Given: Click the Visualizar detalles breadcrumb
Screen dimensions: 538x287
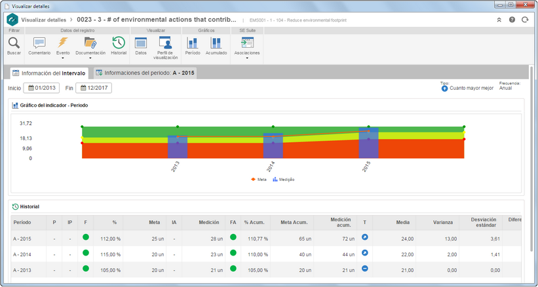Looking at the screenshot, I should click(43, 20).
